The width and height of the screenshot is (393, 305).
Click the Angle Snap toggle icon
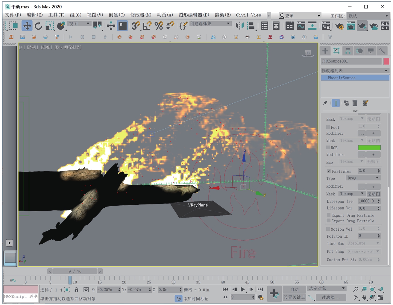147,26
